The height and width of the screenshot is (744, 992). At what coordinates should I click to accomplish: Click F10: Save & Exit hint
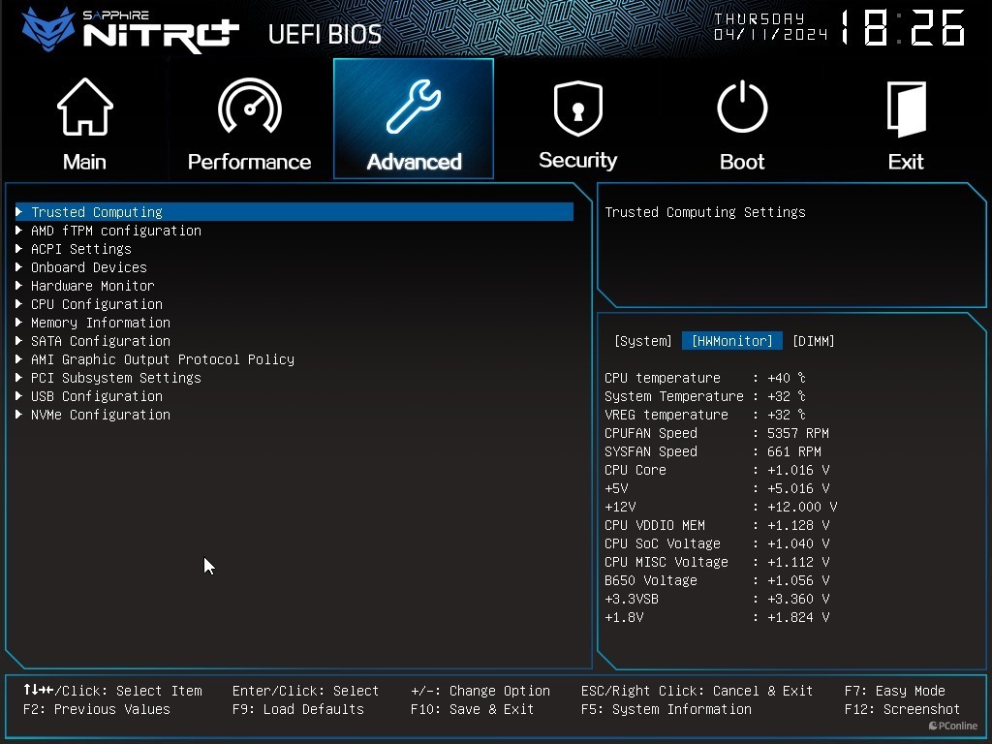[472, 709]
